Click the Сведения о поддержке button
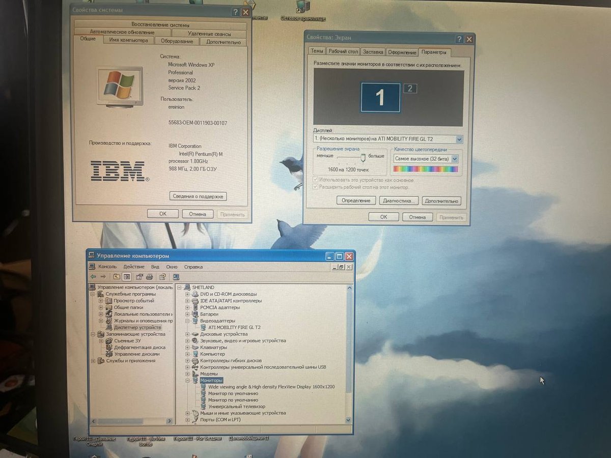Image resolution: width=611 pixels, height=458 pixels. pos(198,196)
